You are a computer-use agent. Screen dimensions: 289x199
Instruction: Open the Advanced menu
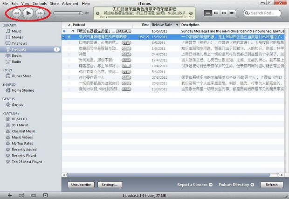[x=70, y=4]
